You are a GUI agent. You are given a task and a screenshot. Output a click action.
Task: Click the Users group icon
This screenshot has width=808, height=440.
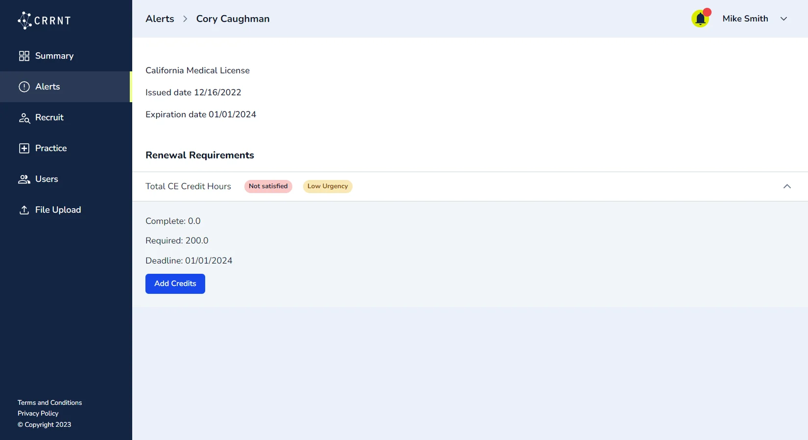coord(24,179)
